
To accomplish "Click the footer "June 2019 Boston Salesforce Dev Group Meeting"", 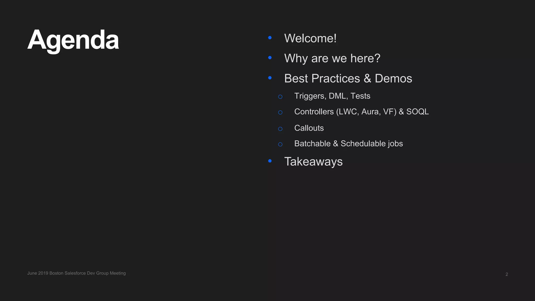I will [x=77, y=273].
